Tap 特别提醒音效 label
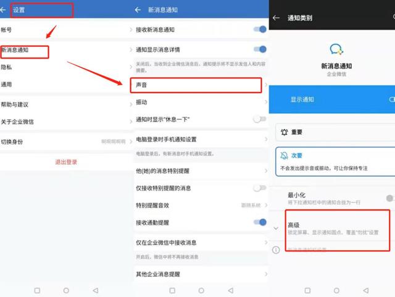395x297 pixels. (x=152, y=205)
